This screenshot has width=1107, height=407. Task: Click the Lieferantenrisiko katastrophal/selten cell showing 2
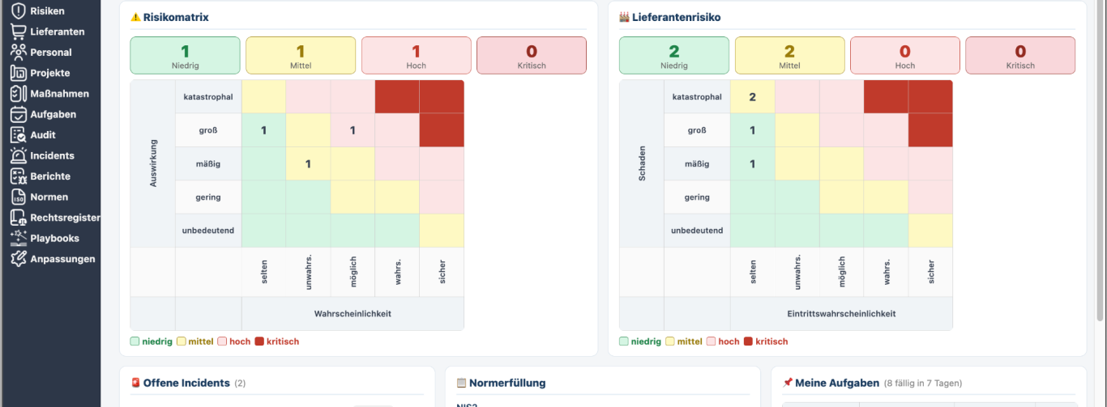(x=752, y=97)
